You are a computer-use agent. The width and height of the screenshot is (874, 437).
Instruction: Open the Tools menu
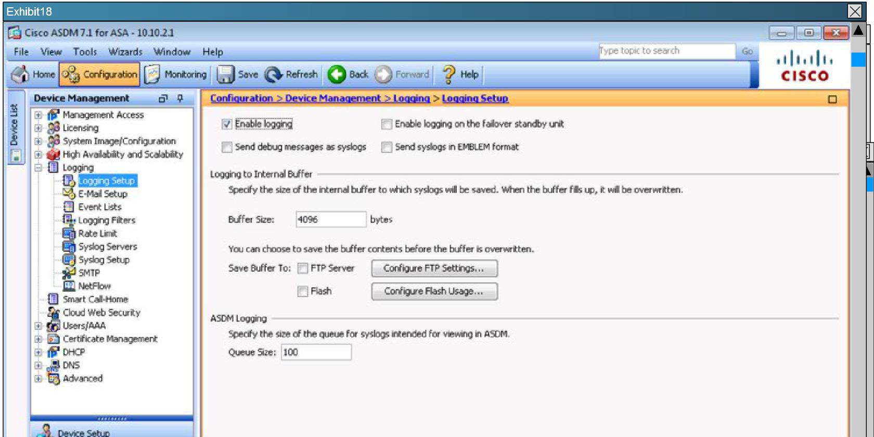85,52
